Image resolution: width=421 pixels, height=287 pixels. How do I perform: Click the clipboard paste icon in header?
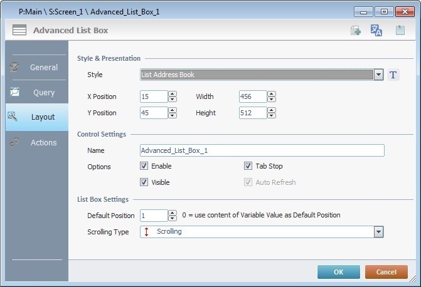pos(400,30)
